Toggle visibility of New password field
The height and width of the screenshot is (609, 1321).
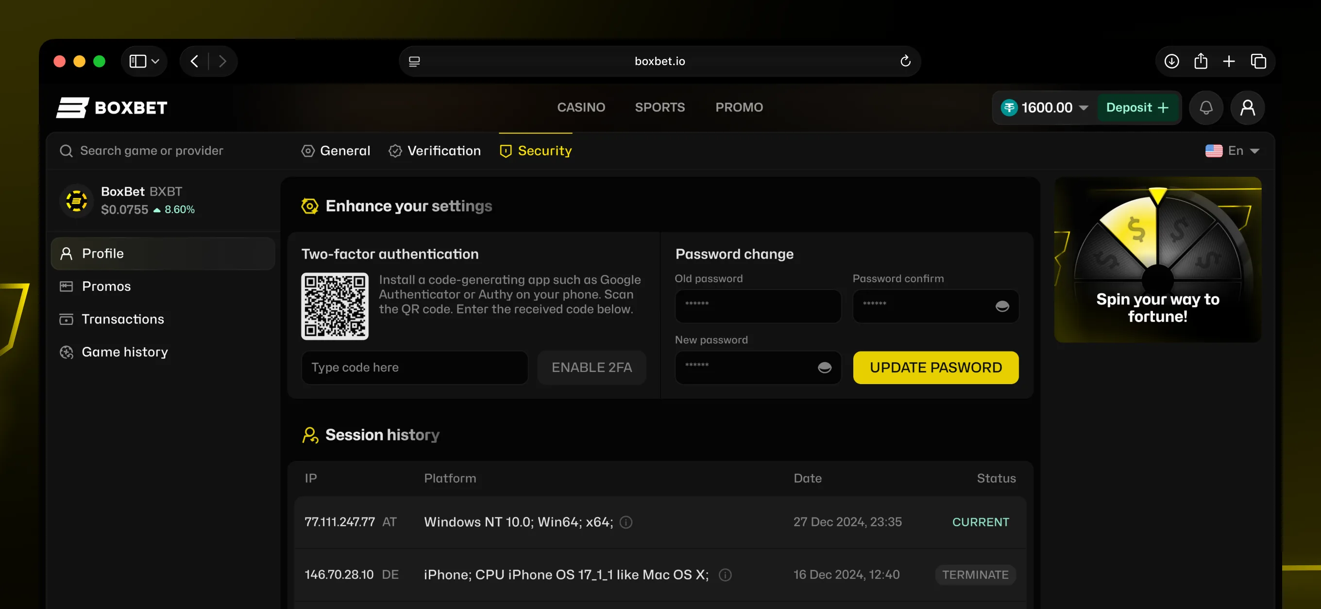click(824, 368)
